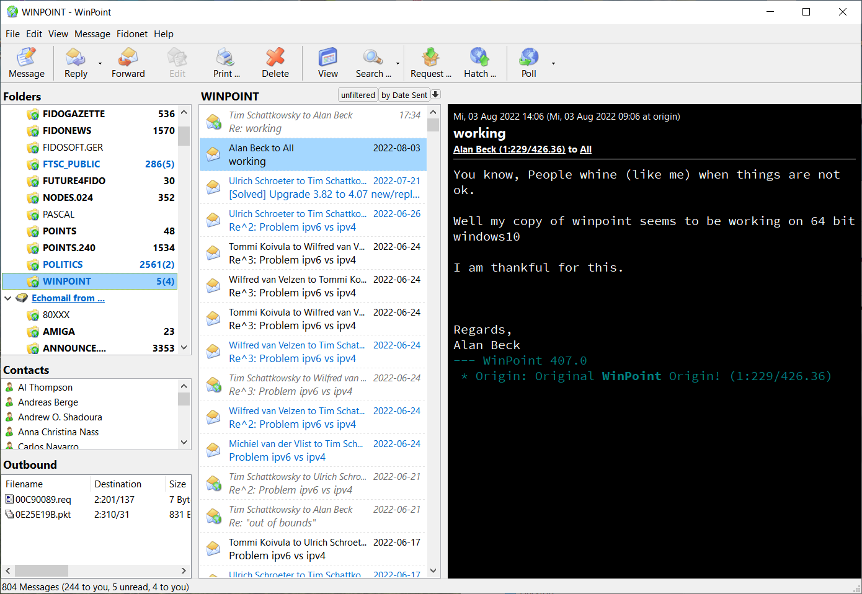The height and width of the screenshot is (594, 862).
Task: Click the Hatch toolbar icon
Action: click(479, 63)
